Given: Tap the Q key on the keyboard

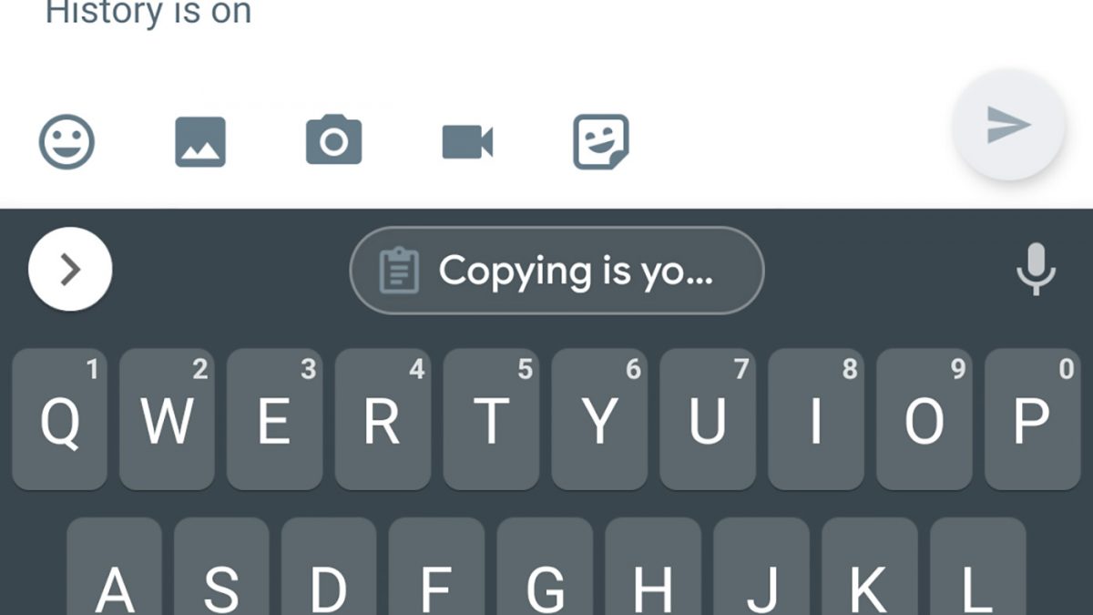Looking at the screenshot, I should (x=60, y=419).
